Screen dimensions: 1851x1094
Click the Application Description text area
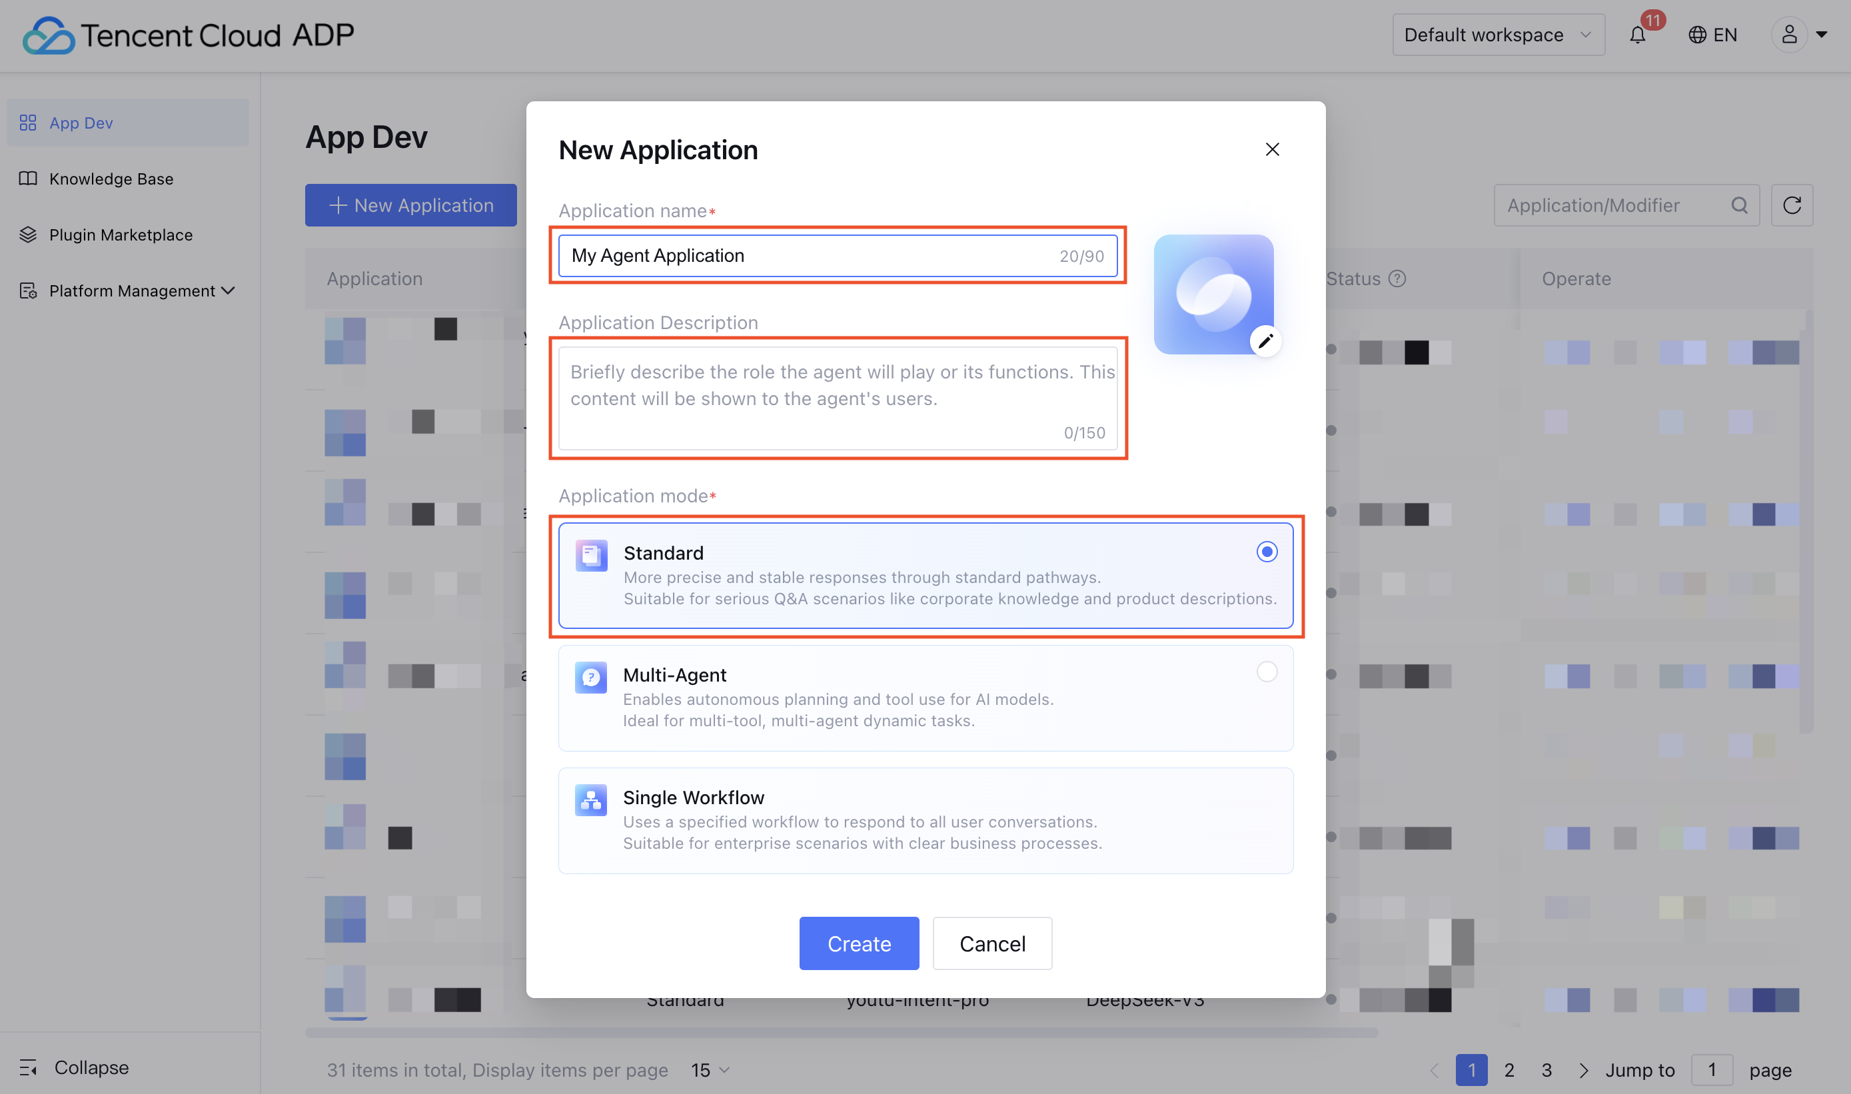pos(837,398)
